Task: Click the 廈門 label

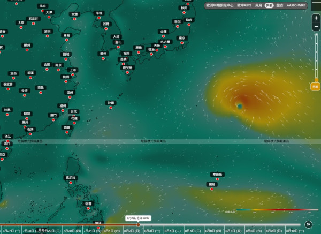Action: (x=53, y=115)
